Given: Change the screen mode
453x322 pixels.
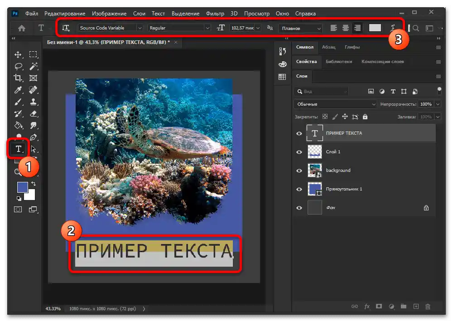Looking at the screenshot, I should click(x=33, y=210).
